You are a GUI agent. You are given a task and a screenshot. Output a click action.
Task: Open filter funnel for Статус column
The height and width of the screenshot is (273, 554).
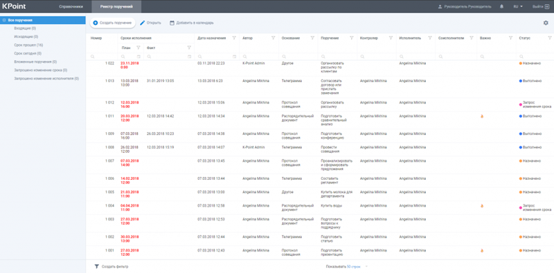point(549,38)
